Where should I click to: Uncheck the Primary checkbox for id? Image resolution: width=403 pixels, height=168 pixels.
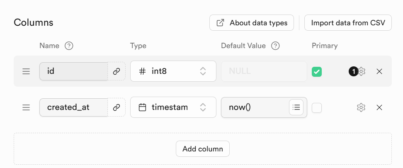[317, 71]
